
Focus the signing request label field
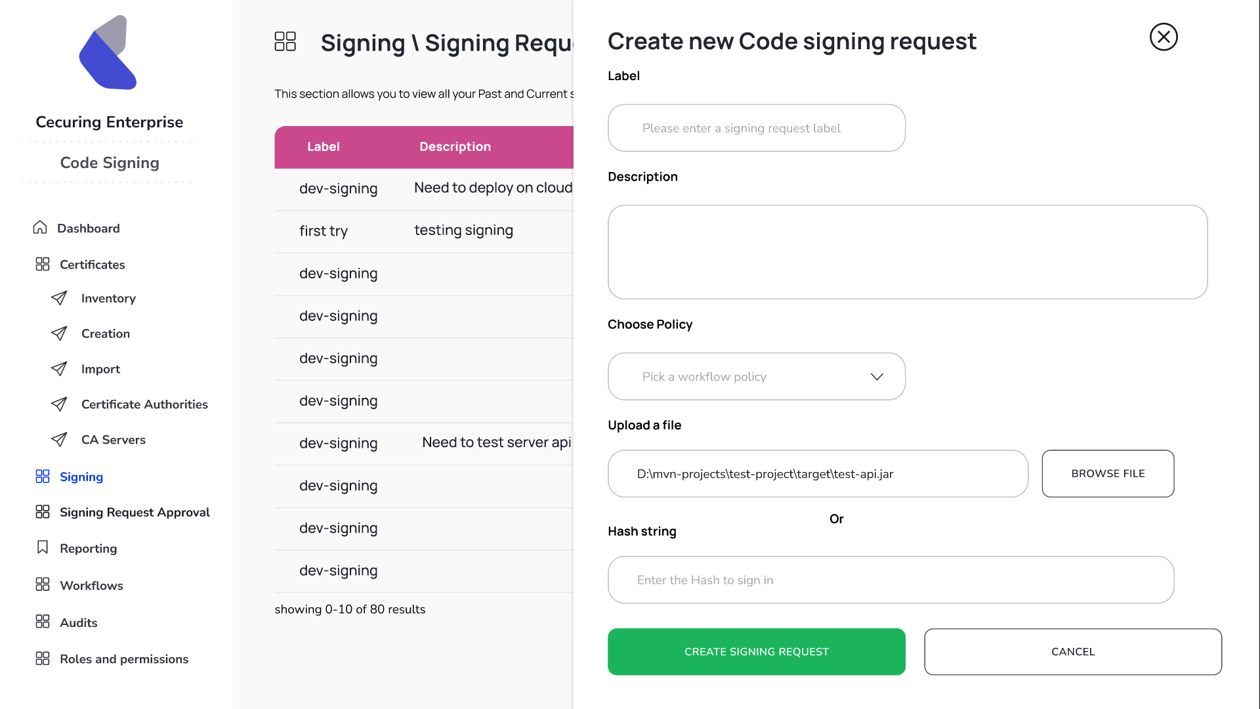click(x=757, y=128)
